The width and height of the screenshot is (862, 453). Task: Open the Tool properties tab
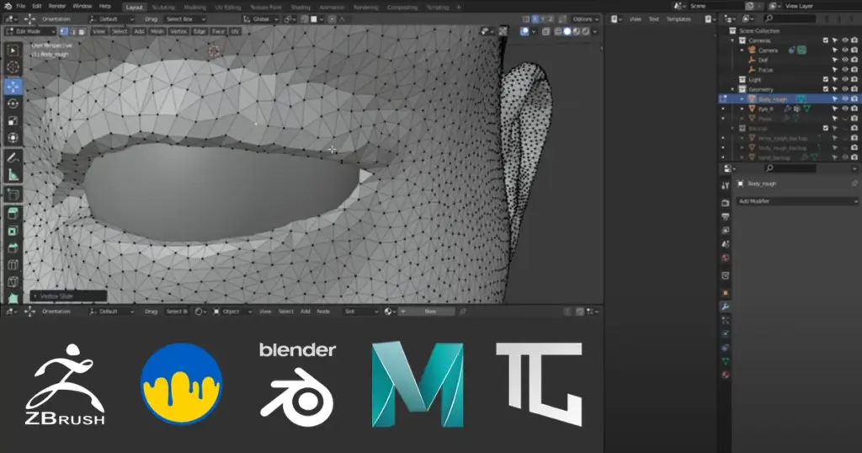click(725, 186)
